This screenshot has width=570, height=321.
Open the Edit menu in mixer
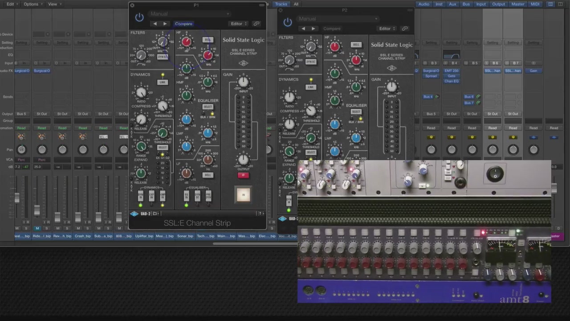tap(12, 4)
